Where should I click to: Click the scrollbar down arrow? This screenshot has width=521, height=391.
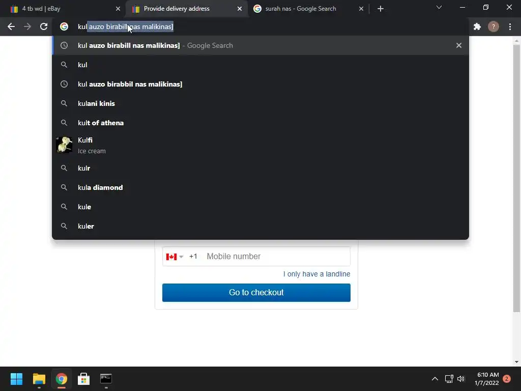(516, 362)
